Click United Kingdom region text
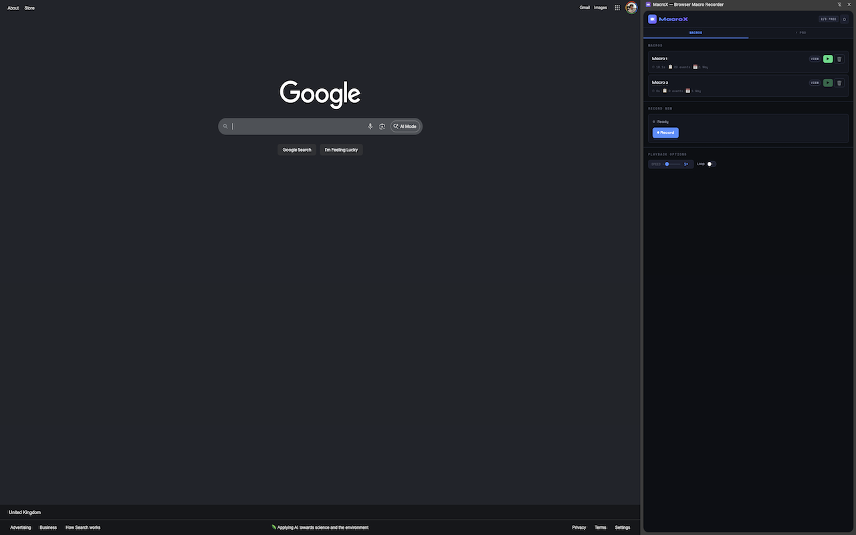The height and width of the screenshot is (535, 856). click(25, 512)
